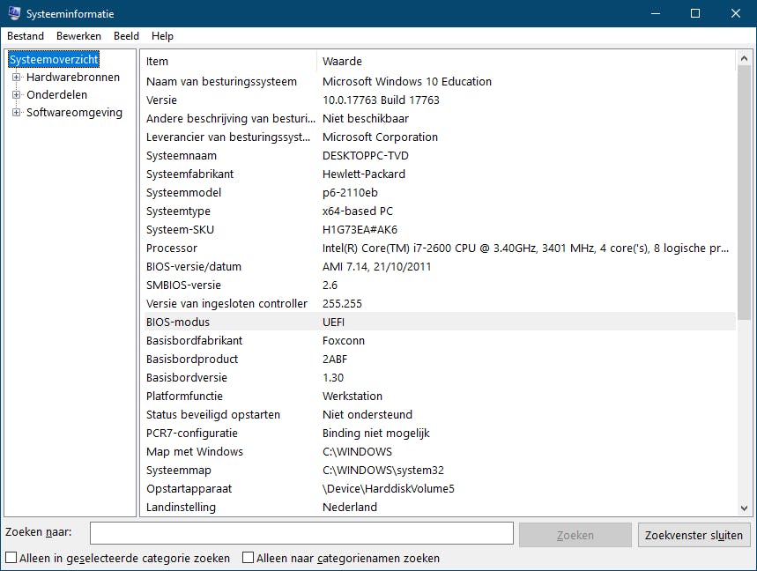This screenshot has width=757, height=571.
Task: Select the Map met Windows row
Action: click(440, 451)
